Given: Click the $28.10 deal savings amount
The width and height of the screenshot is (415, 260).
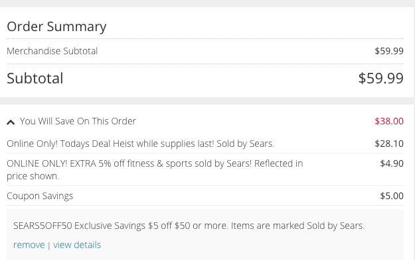Looking at the screenshot, I should [389, 144].
